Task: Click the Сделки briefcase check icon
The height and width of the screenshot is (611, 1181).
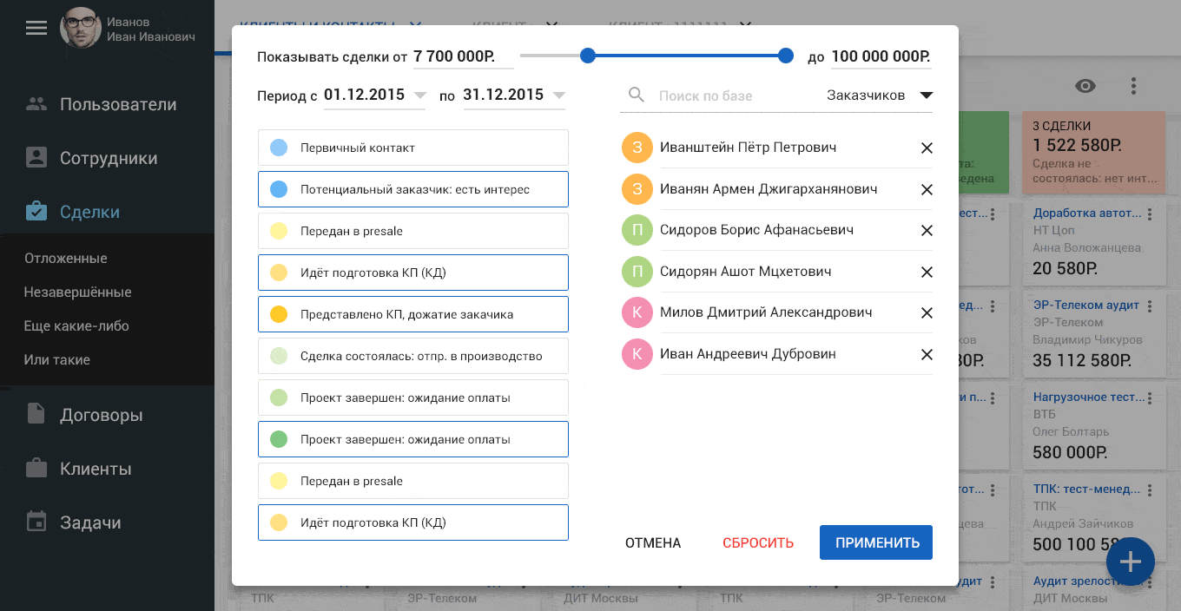Action: (36, 212)
